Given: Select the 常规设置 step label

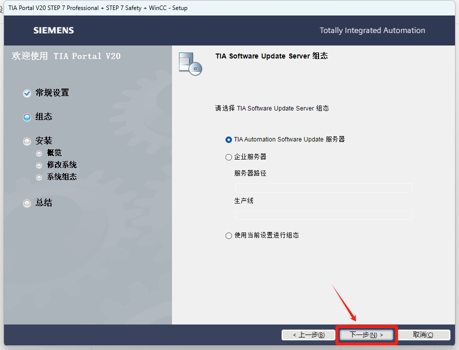Looking at the screenshot, I should [52, 93].
